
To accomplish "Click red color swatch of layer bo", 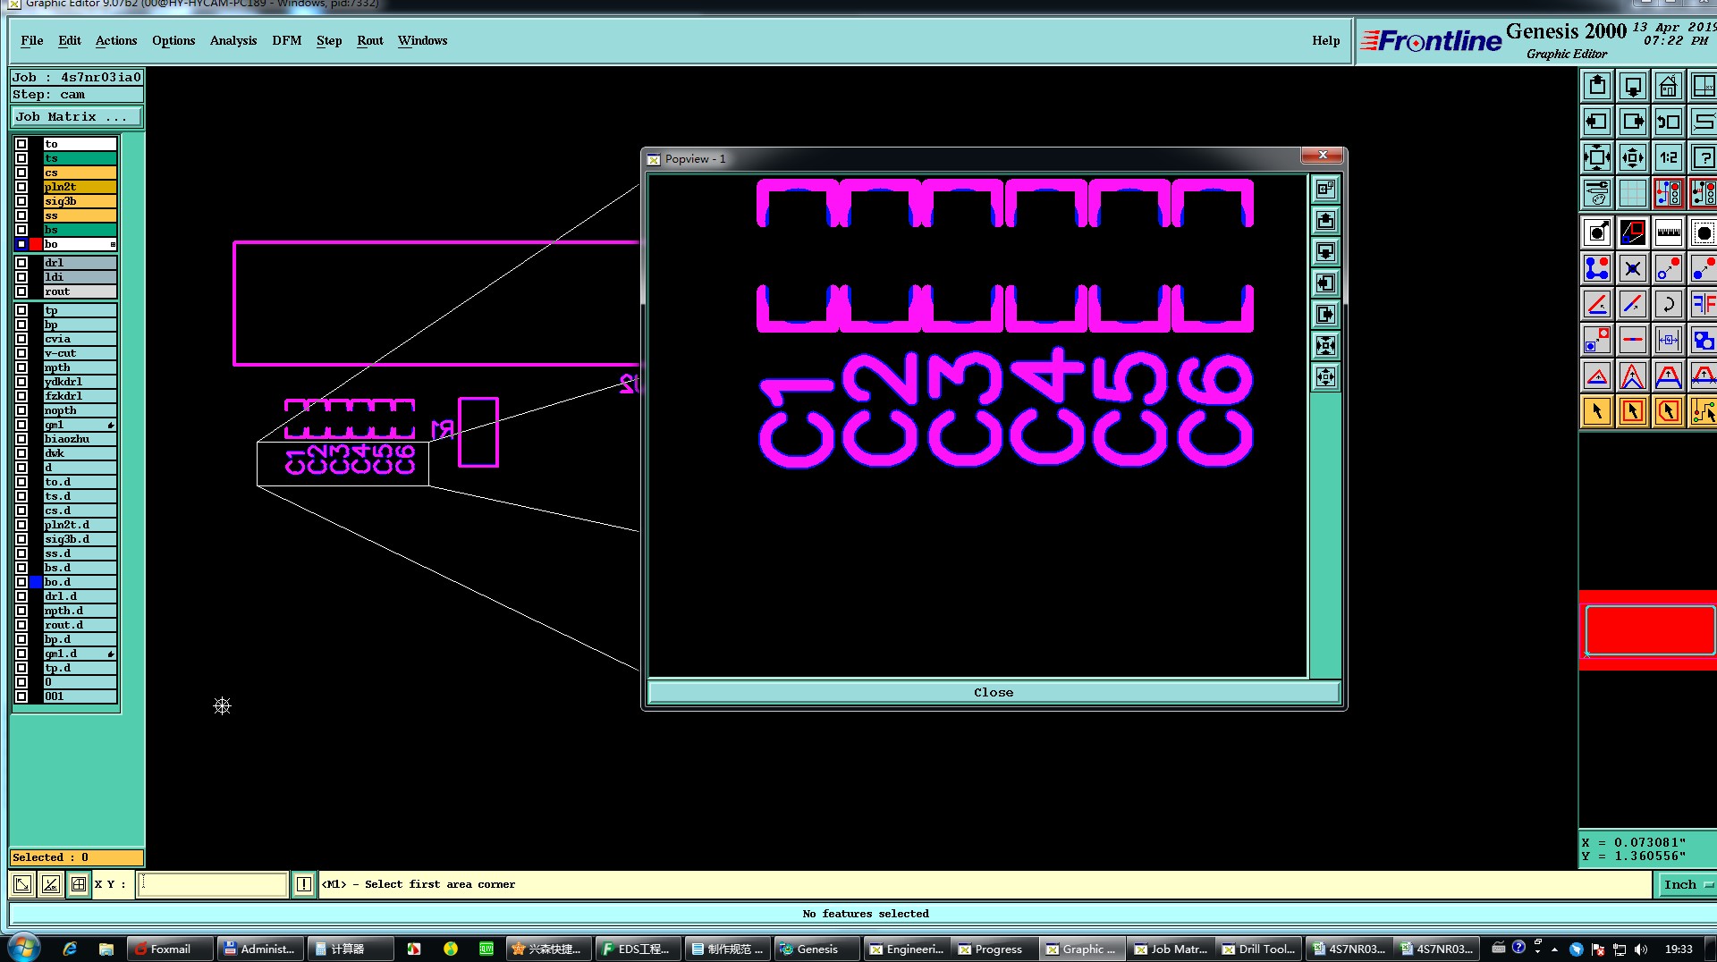I will click(36, 244).
